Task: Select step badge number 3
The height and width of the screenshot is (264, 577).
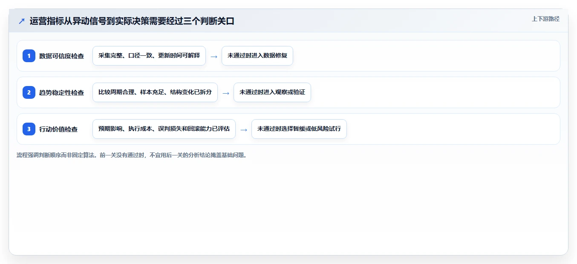Action: coord(29,129)
